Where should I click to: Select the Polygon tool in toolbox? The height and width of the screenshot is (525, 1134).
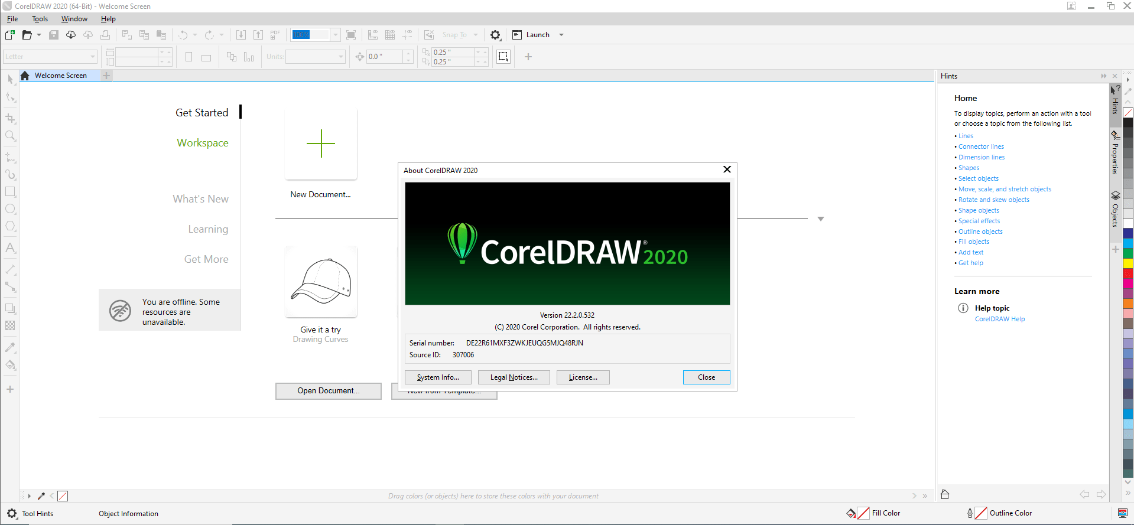[x=10, y=226]
